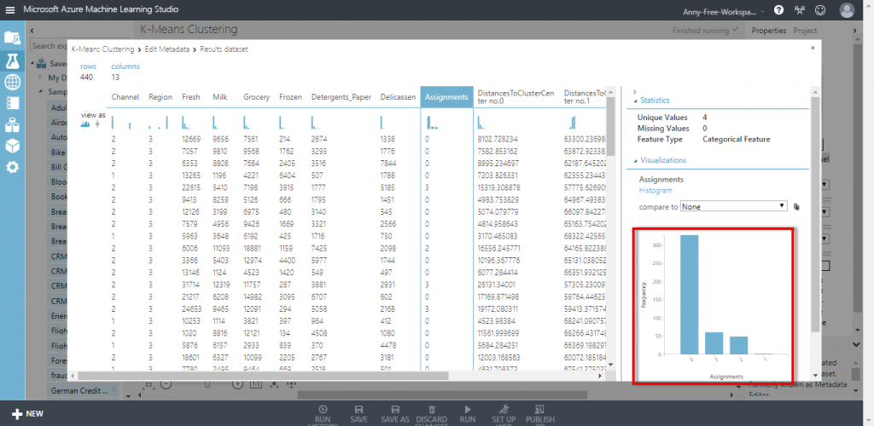Select the Channel column header
Image resolution: width=874 pixels, height=426 pixels.
tap(125, 97)
